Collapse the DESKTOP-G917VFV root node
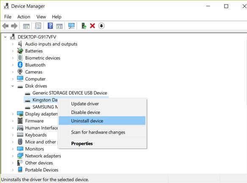Viewport: 247px width, 183px height. point(6,37)
